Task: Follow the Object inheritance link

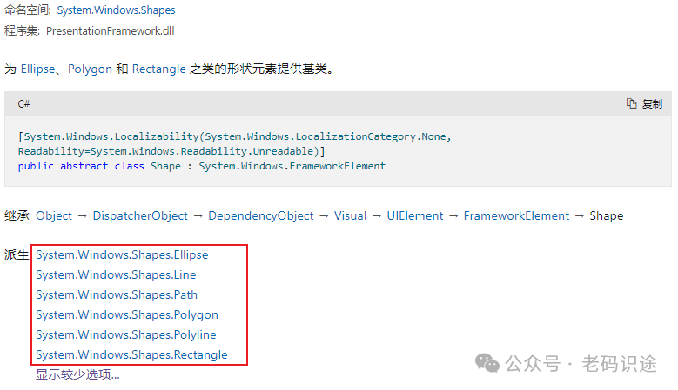Action: (54, 215)
